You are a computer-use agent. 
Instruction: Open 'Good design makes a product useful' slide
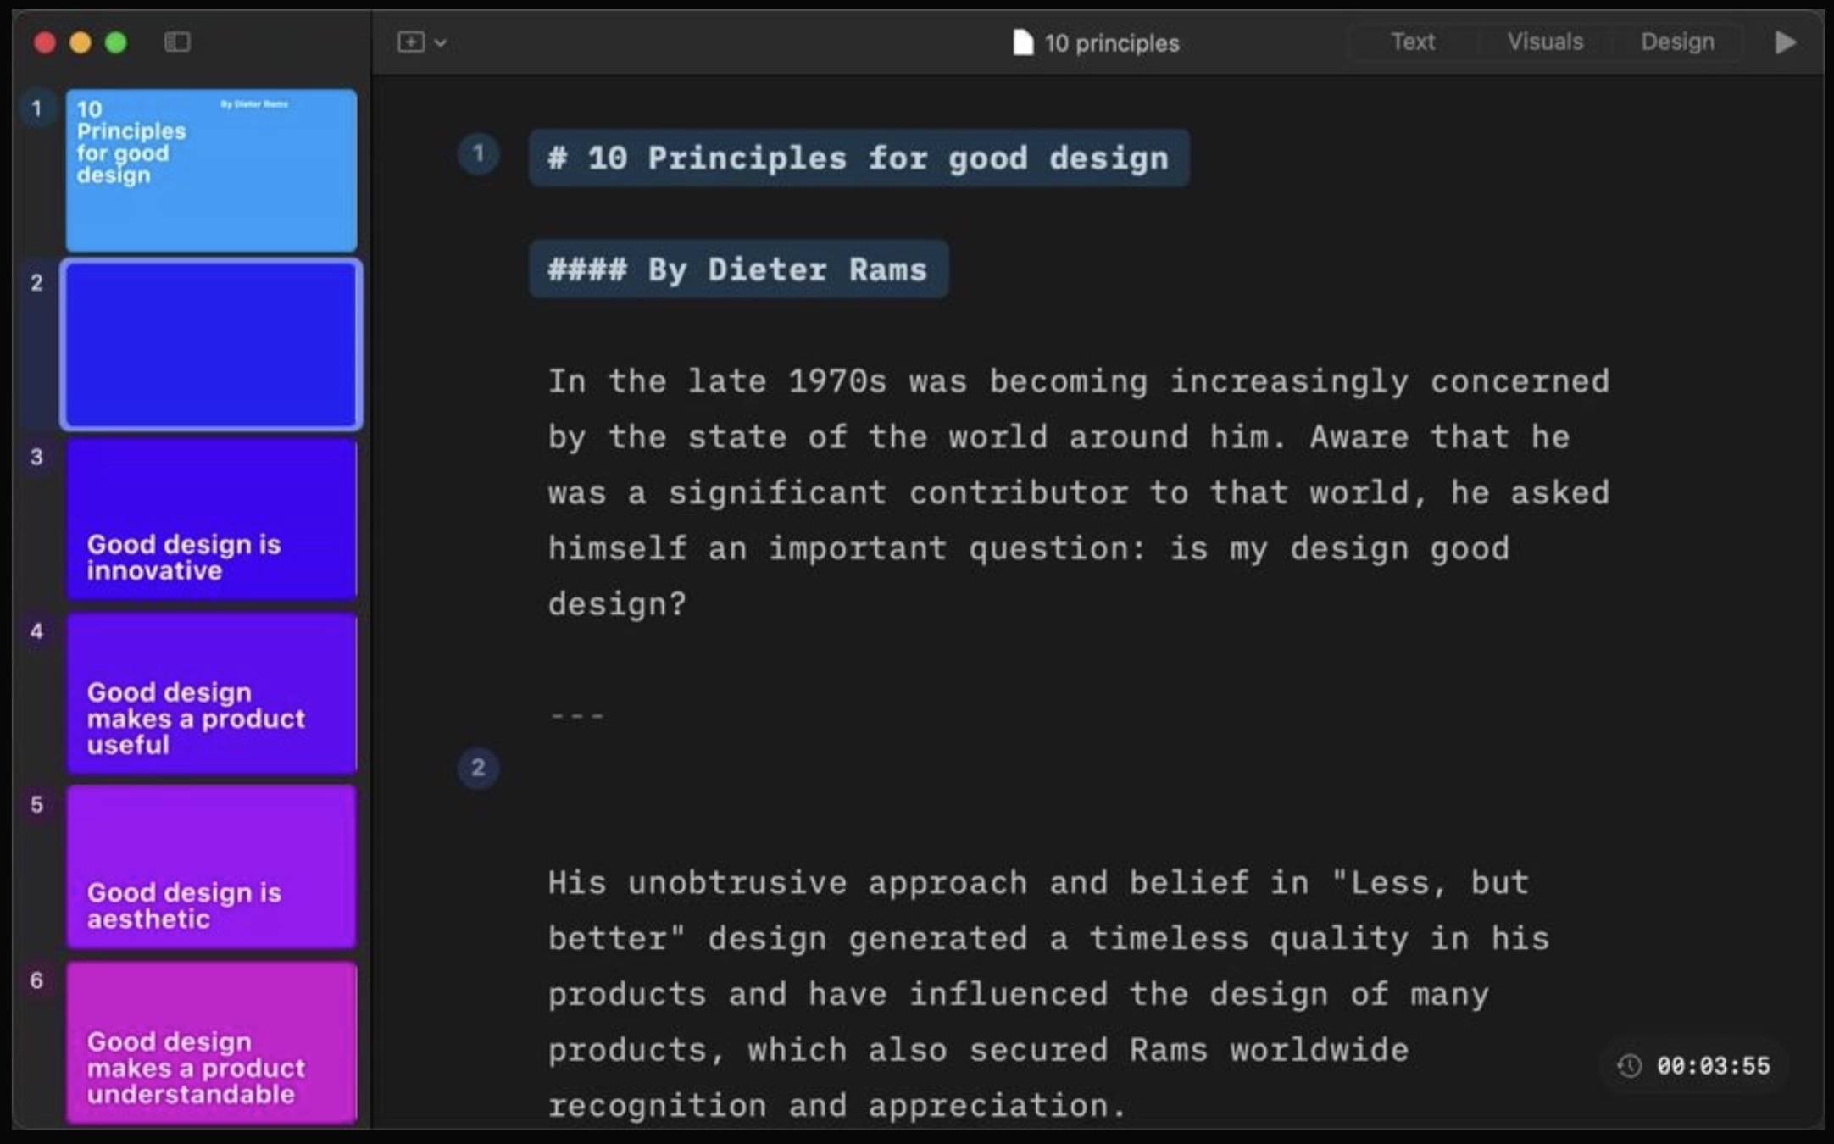pos(211,693)
